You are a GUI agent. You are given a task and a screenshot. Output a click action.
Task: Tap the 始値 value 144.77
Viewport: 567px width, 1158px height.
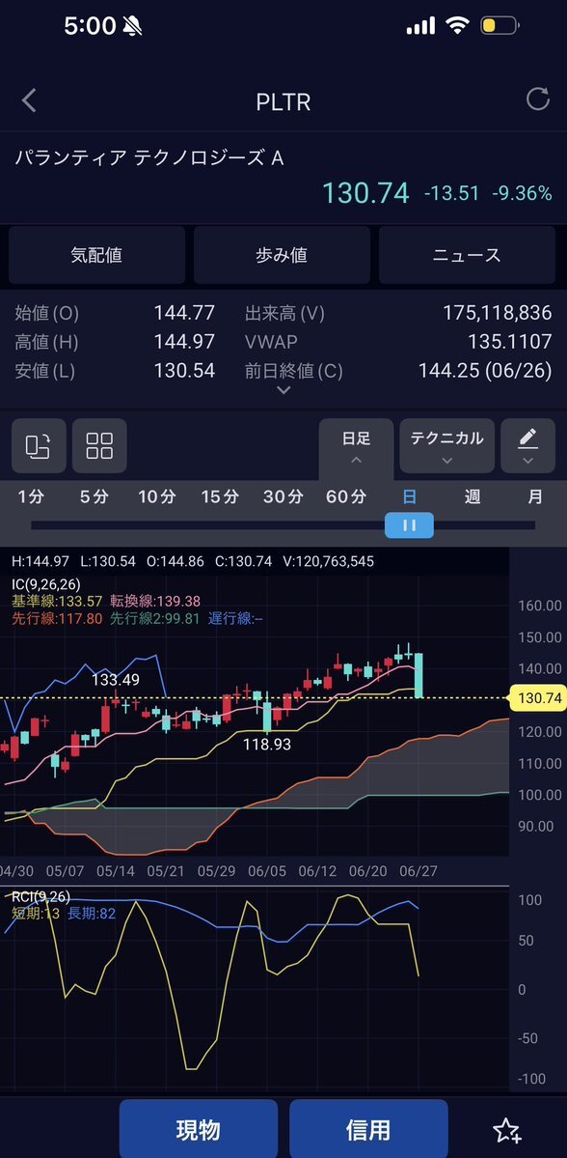[x=184, y=313]
